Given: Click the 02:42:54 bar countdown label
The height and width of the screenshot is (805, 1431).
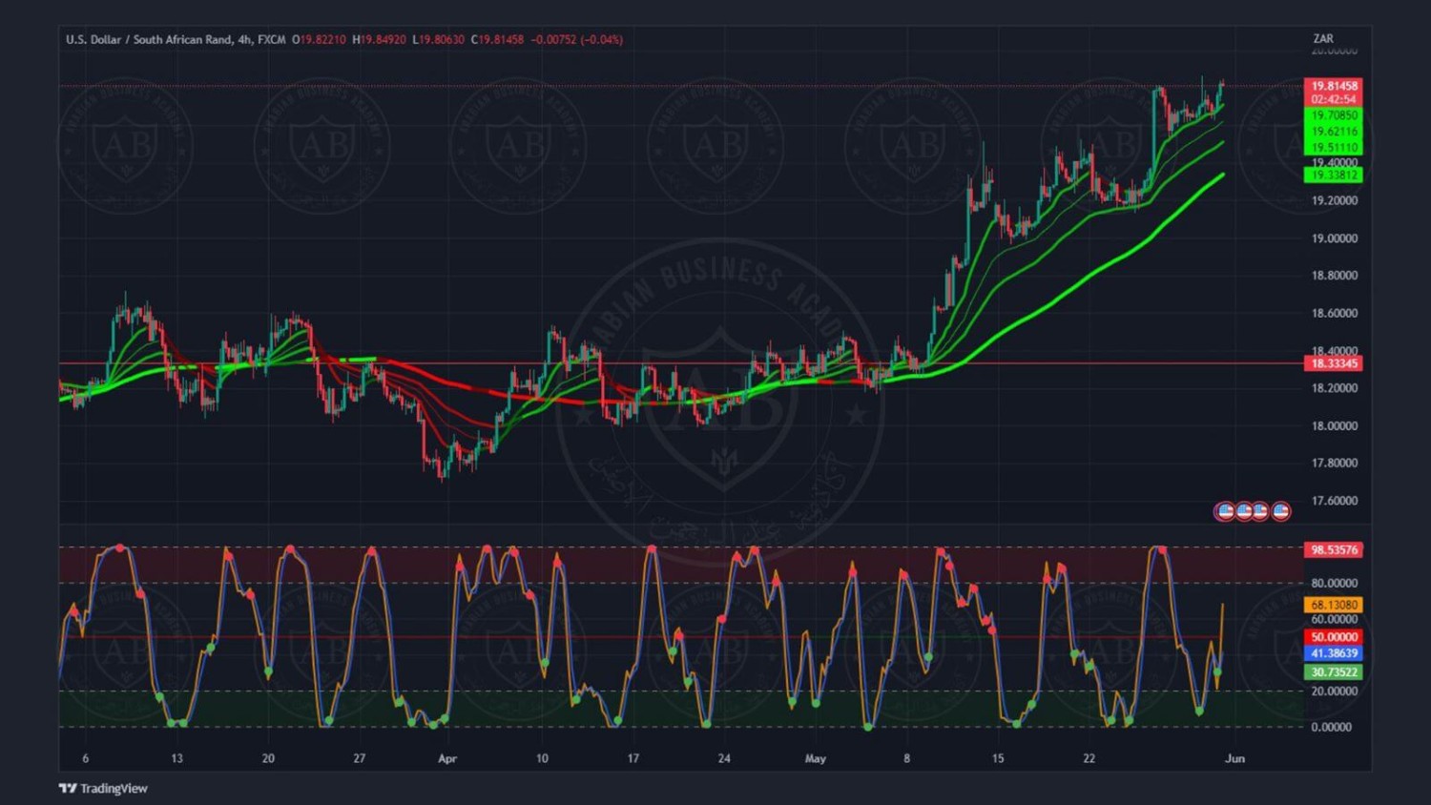Looking at the screenshot, I should [x=1334, y=99].
